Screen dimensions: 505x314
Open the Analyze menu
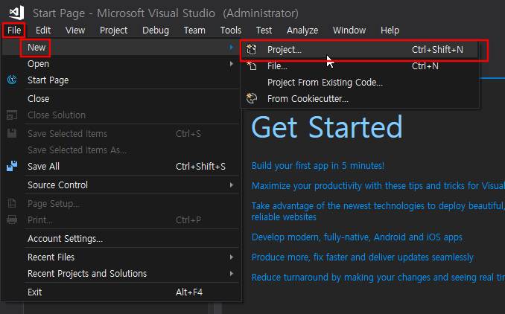[302, 31]
